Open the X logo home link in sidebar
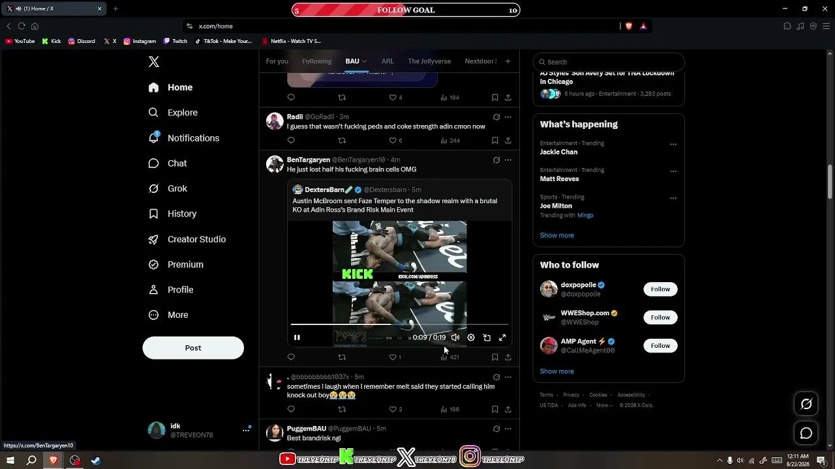Screen dimensions: 835x469 [x=154, y=62]
